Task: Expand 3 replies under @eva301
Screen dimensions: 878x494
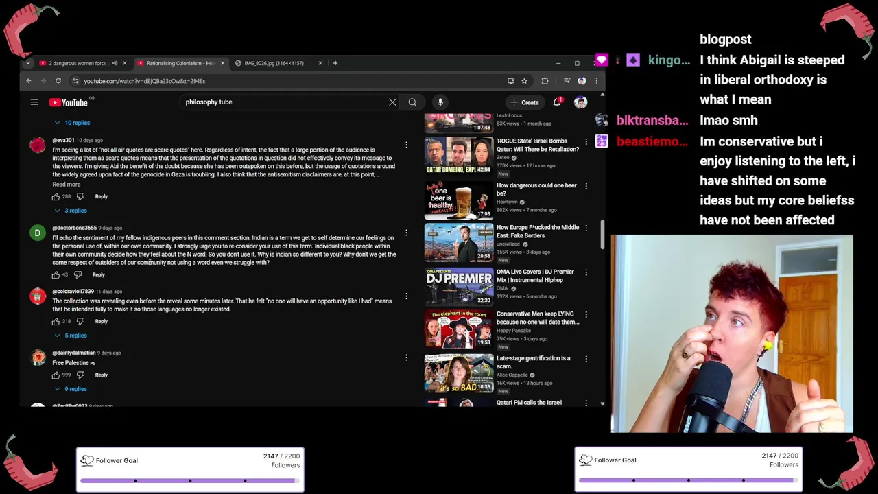Action: (x=71, y=211)
